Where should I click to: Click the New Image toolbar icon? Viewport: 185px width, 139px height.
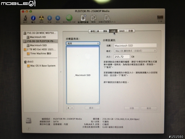pyautogui.click(x=83, y=18)
